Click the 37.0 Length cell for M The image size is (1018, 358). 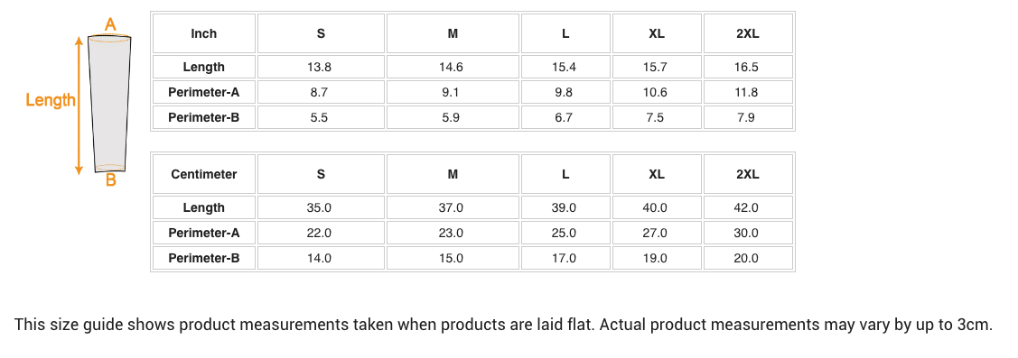tap(453, 207)
